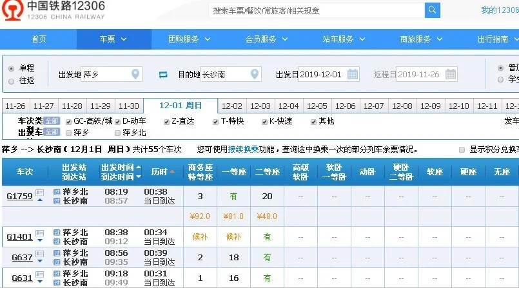
Task: Click 萍乡北 station icon in G631 row
Action: (x=57, y=274)
